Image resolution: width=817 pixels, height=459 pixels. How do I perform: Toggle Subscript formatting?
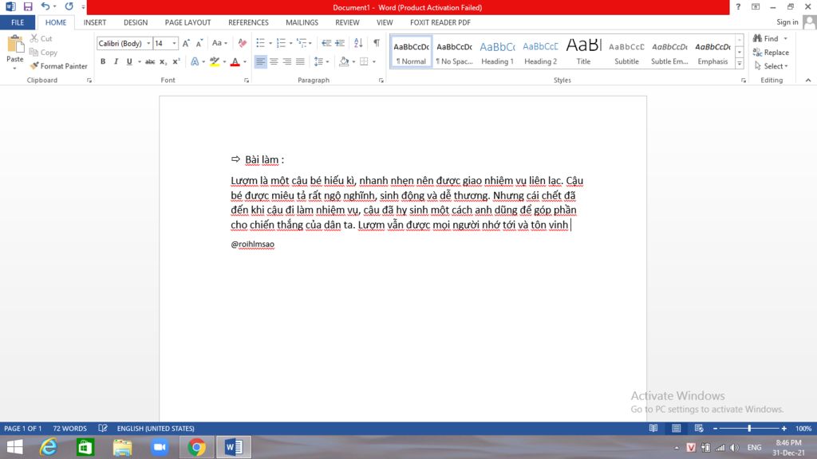tap(163, 61)
